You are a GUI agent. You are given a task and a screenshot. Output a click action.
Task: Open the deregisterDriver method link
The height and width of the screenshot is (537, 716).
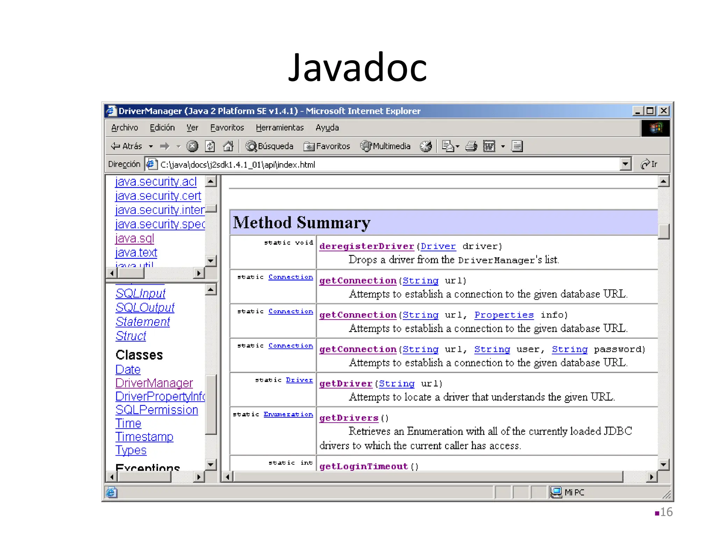(x=367, y=246)
